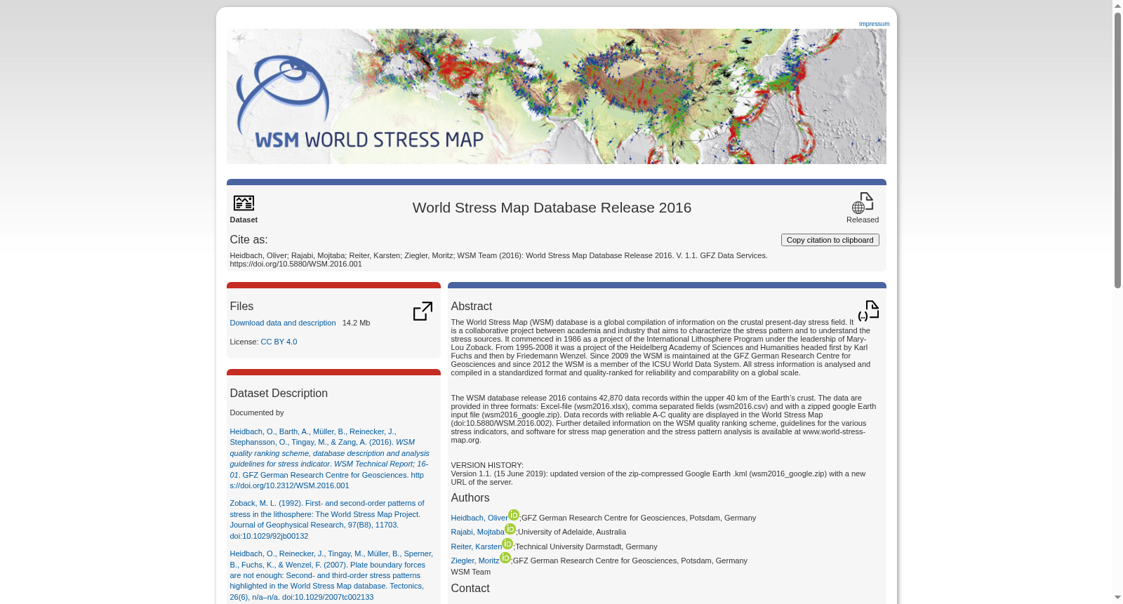Open the external link icon in Files
The image size is (1123, 604).
tap(423, 311)
